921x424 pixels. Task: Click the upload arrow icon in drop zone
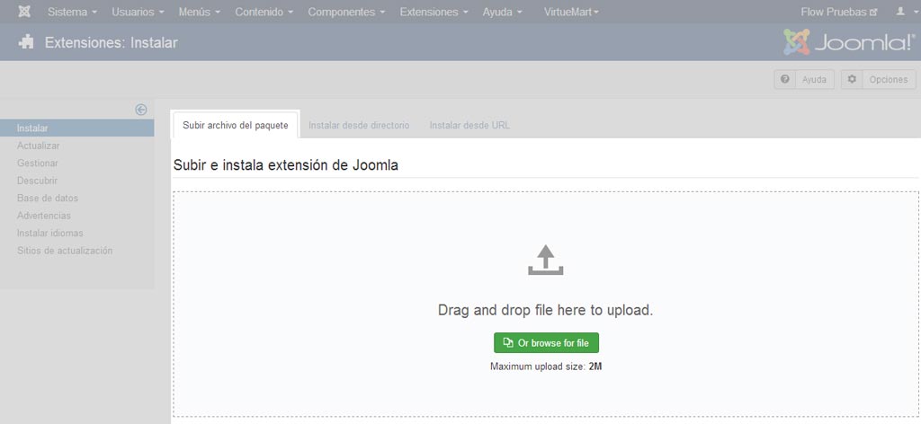[x=546, y=260]
